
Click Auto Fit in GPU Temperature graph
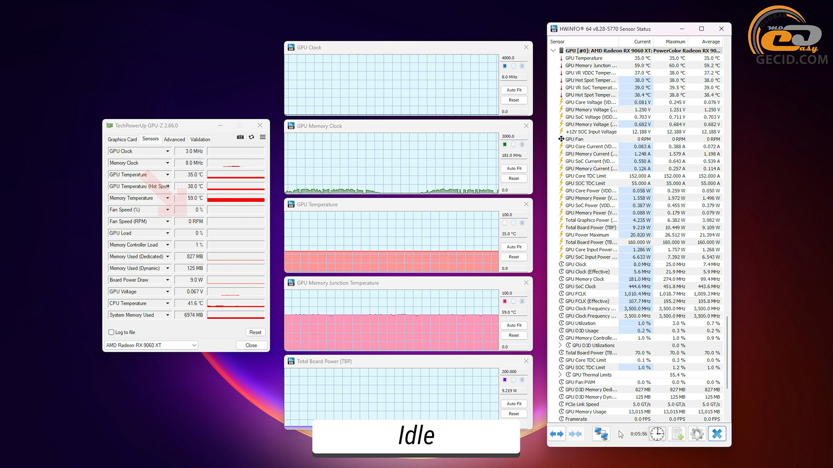click(x=514, y=247)
